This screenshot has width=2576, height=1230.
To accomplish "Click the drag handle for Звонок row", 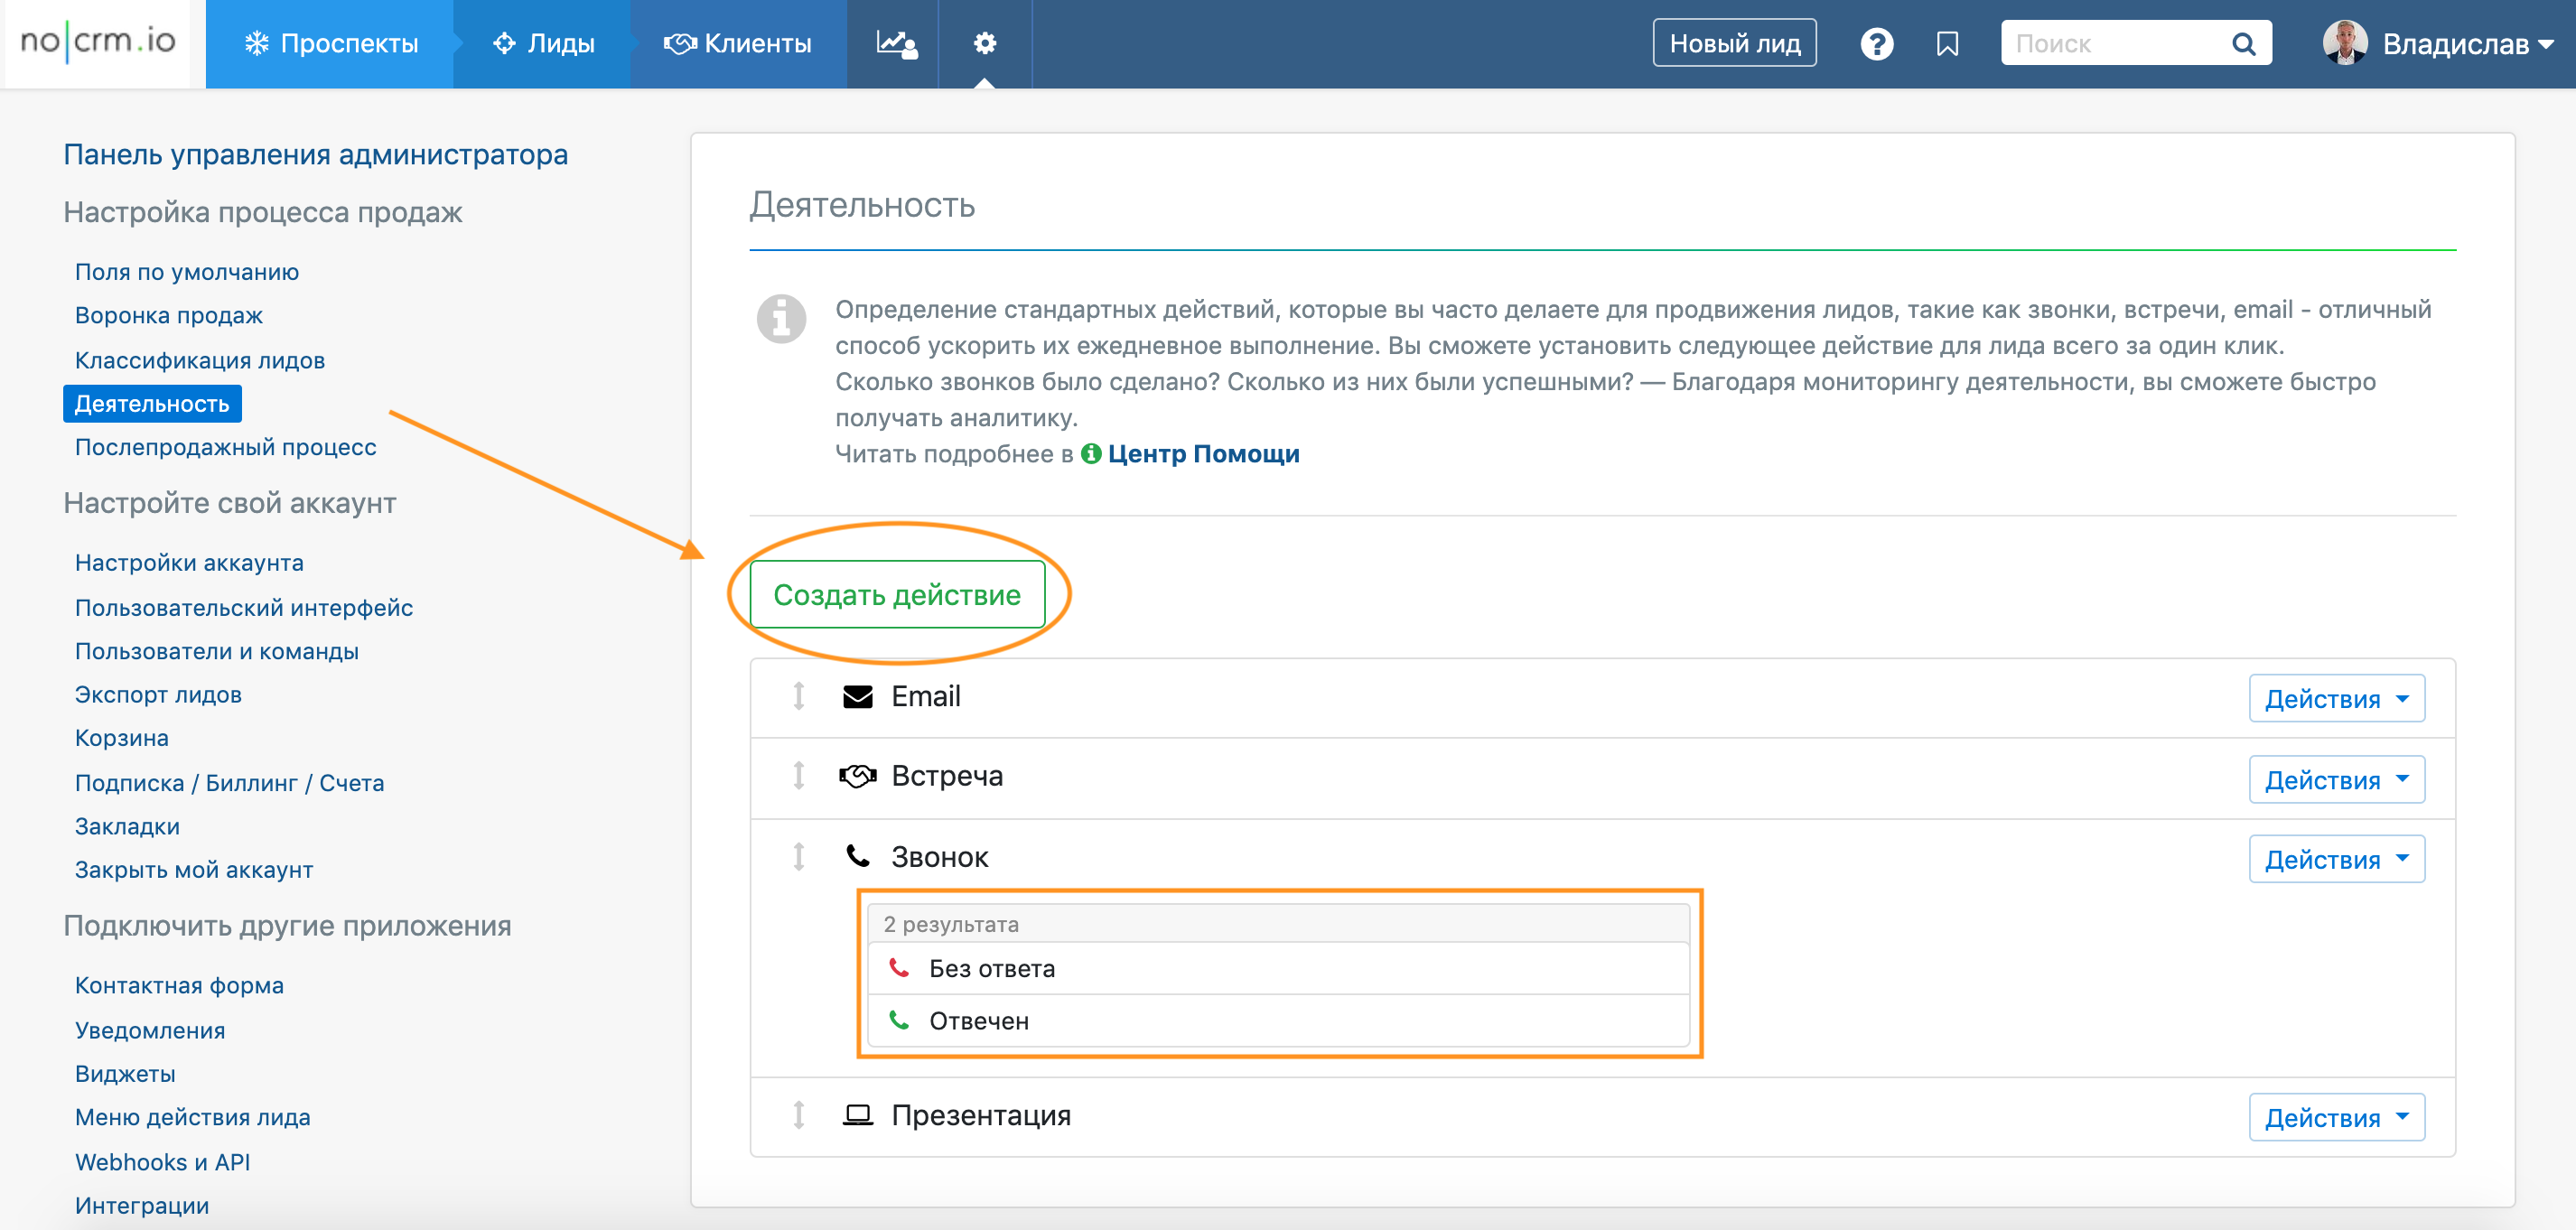I will (798, 857).
